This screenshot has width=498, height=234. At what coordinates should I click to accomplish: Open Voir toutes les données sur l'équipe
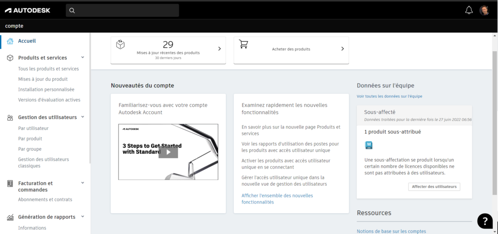click(389, 96)
